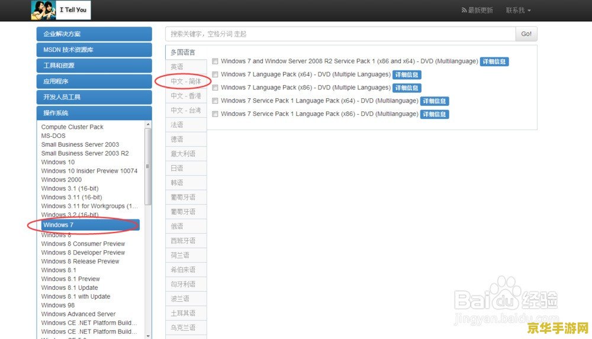This screenshot has width=592, height=339.
Task: Open 详细信息 for Language Pack (x64)
Action: [407, 75]
